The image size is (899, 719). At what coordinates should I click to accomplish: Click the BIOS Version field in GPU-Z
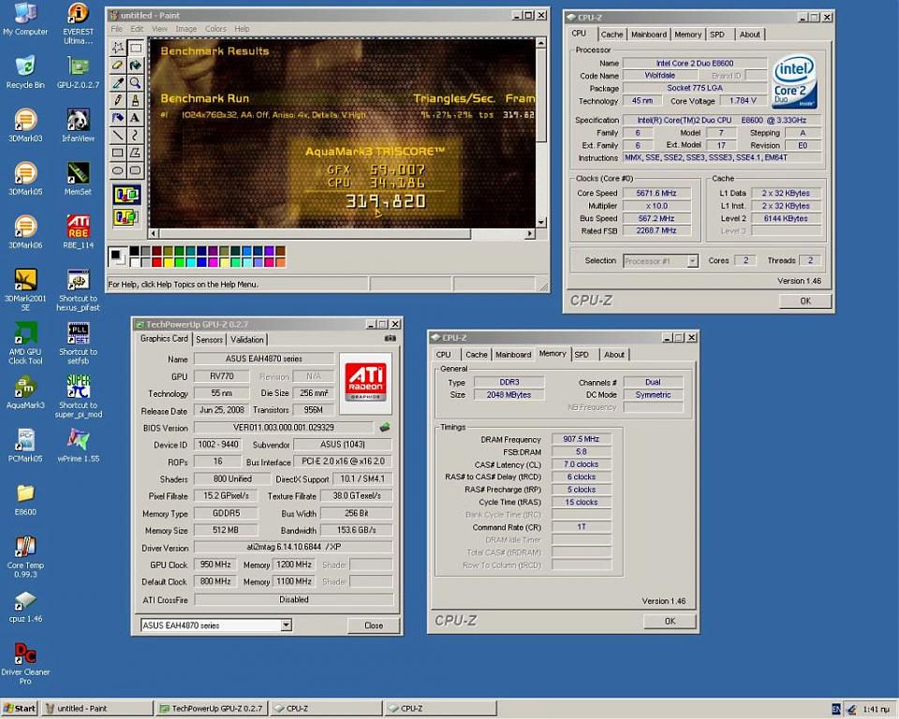point(283,427)
